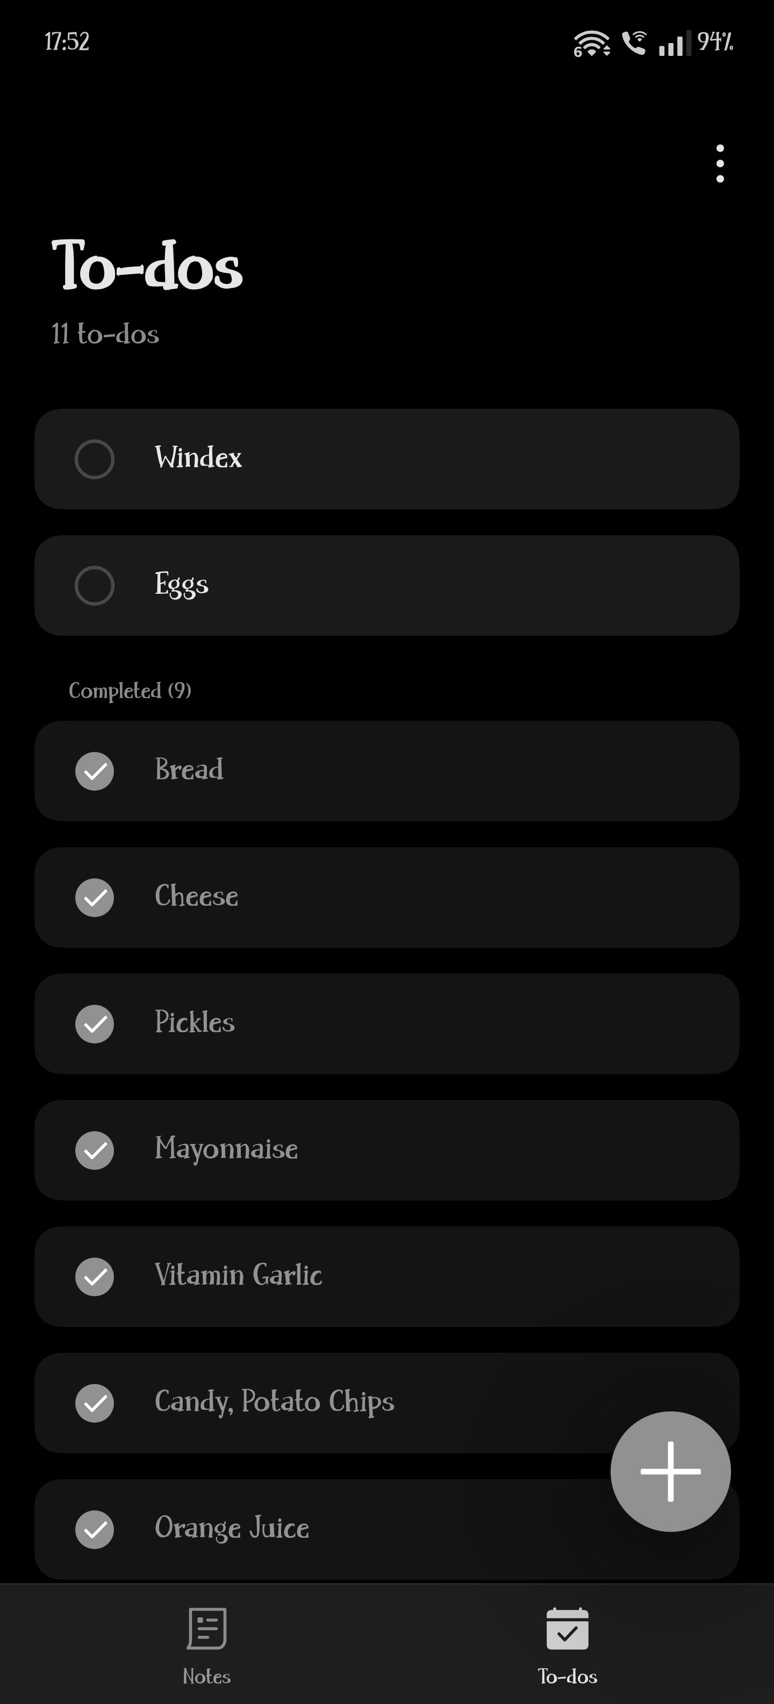Image resolution: width=774 pixels, height=1704 pixels.
Task: Switch to the Notes tab label
Action: coord(207,1676)
